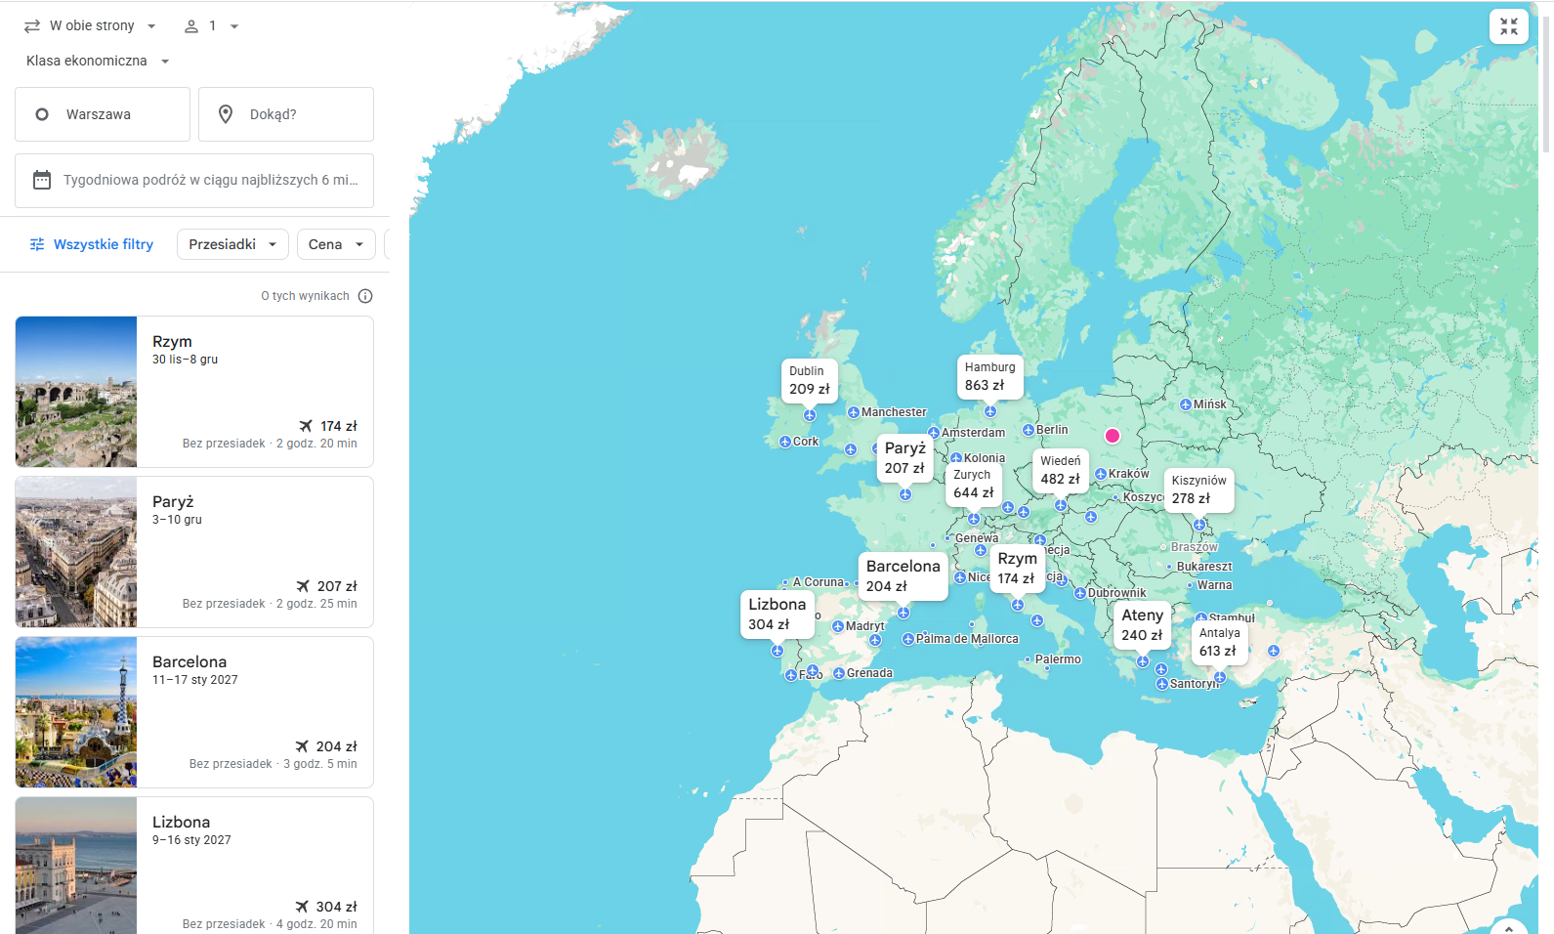
Task: Click the Genewa airport marker icon
Action: point(947,538)
